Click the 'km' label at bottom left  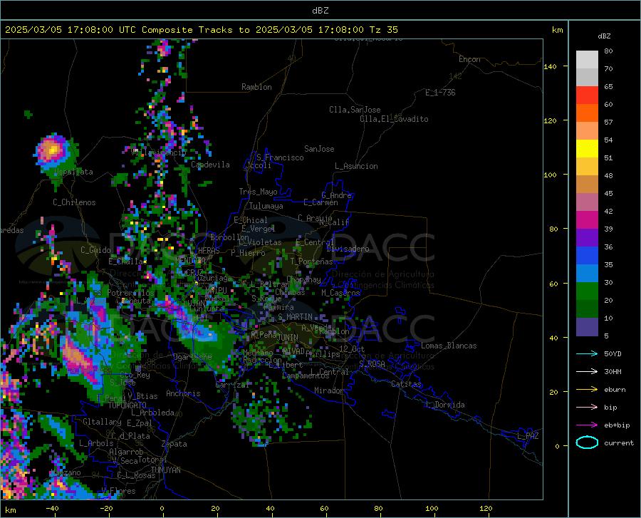pyautogui.click(x=10, y=510)
